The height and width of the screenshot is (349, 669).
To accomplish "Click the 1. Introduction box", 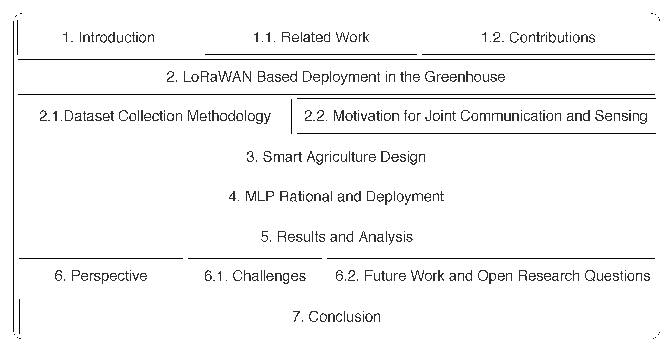I will pos(109,37).
